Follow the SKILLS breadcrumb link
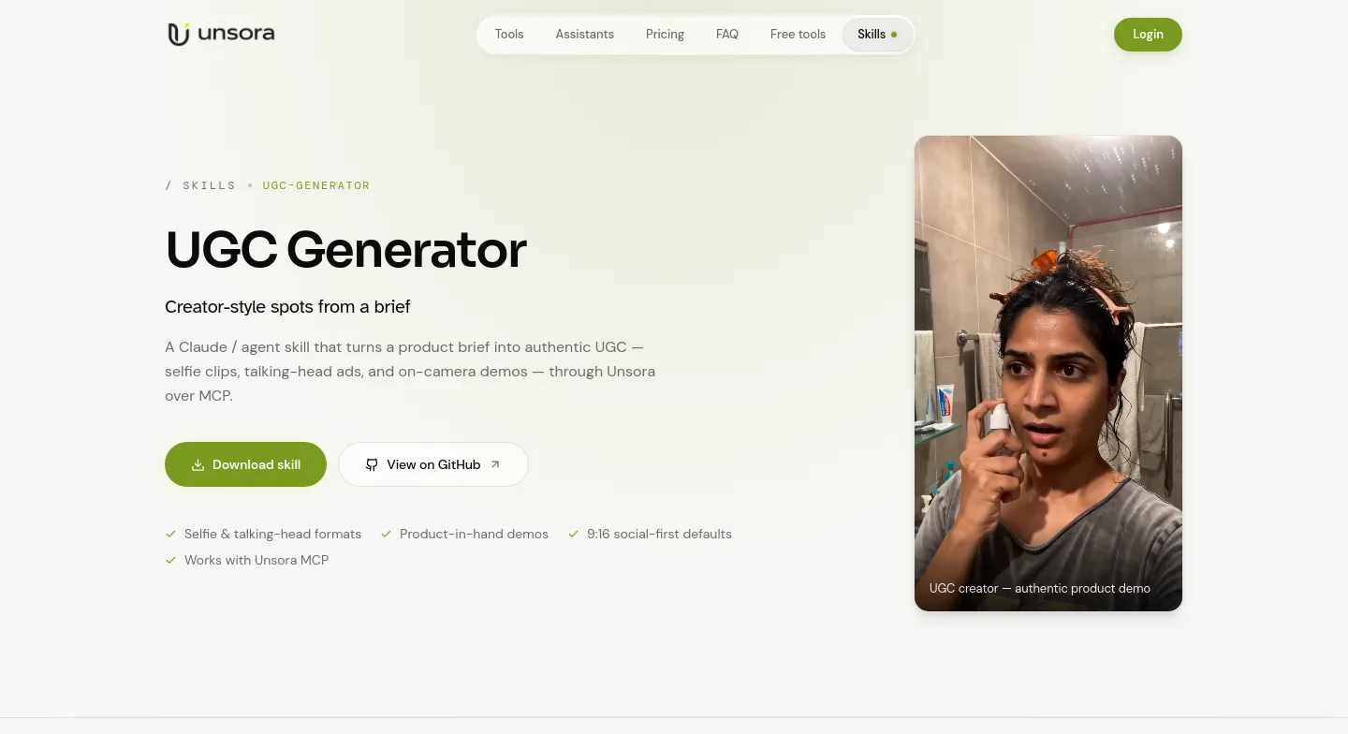1348x734 pixels. (210, 185)
